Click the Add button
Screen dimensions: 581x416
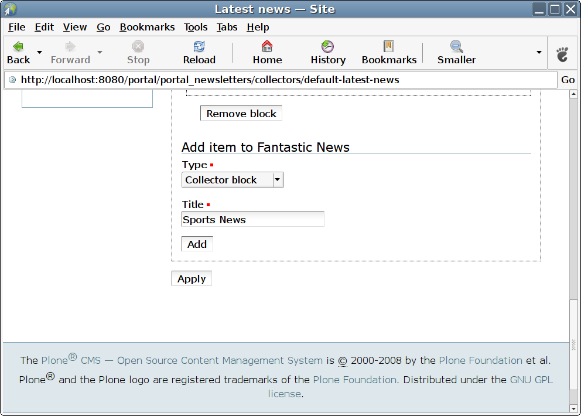tap(197, 244)
